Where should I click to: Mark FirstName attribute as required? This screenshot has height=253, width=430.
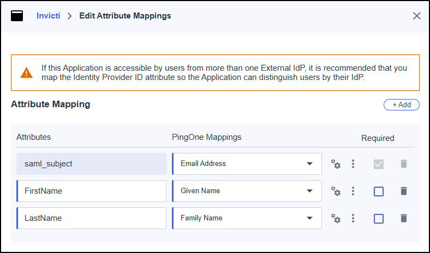(x=379, y=191)
